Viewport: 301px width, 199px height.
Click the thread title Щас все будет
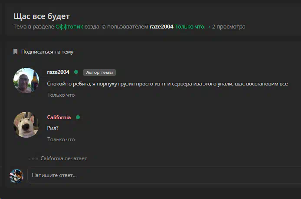pyautogui.click(x=42, y=16)
